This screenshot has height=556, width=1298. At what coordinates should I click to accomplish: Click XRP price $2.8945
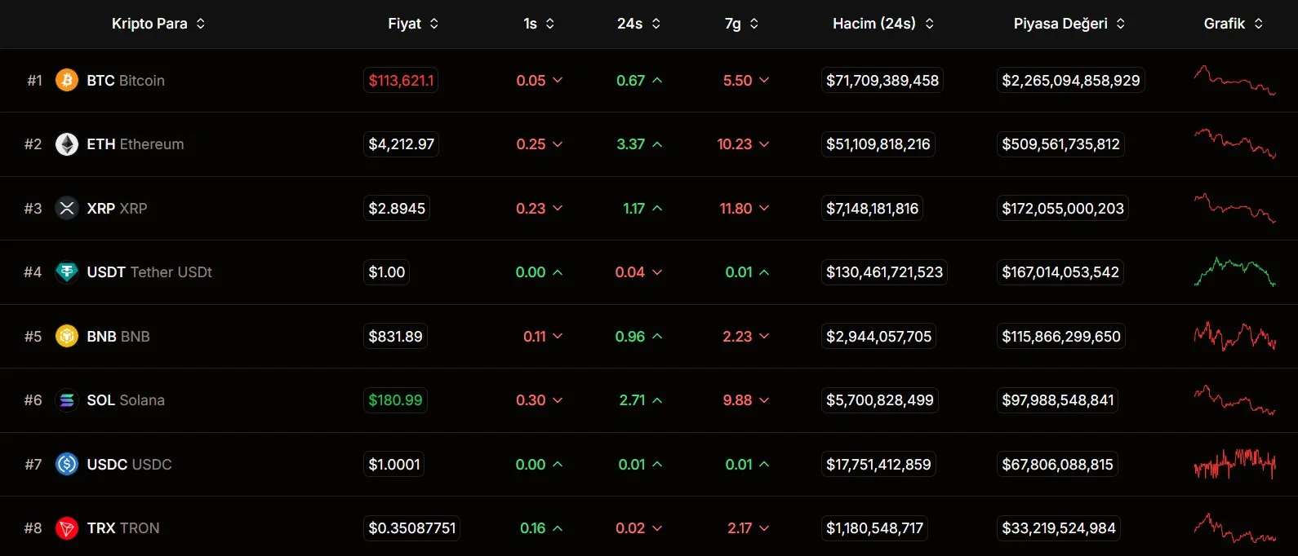pos(397,208)
